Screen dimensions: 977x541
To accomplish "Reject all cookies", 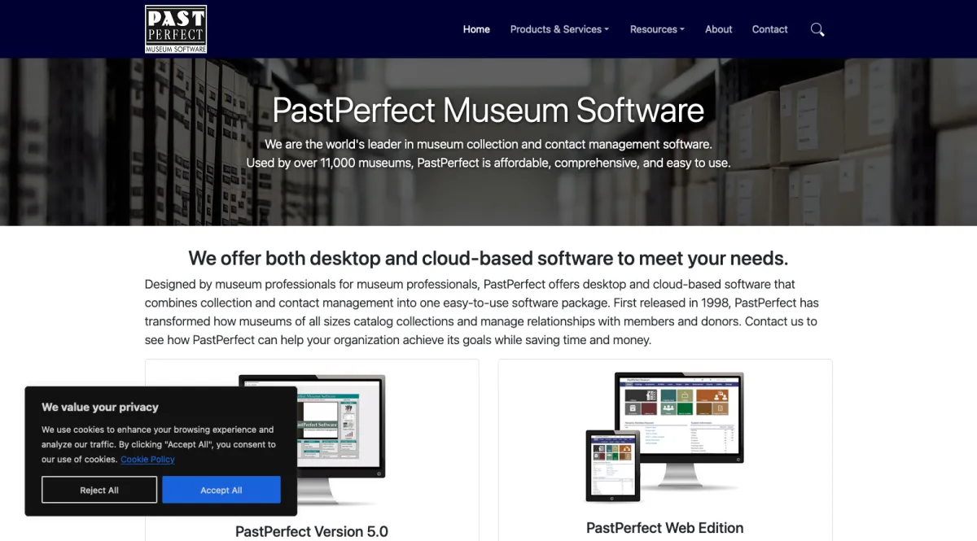I will [x=99, y=490].
